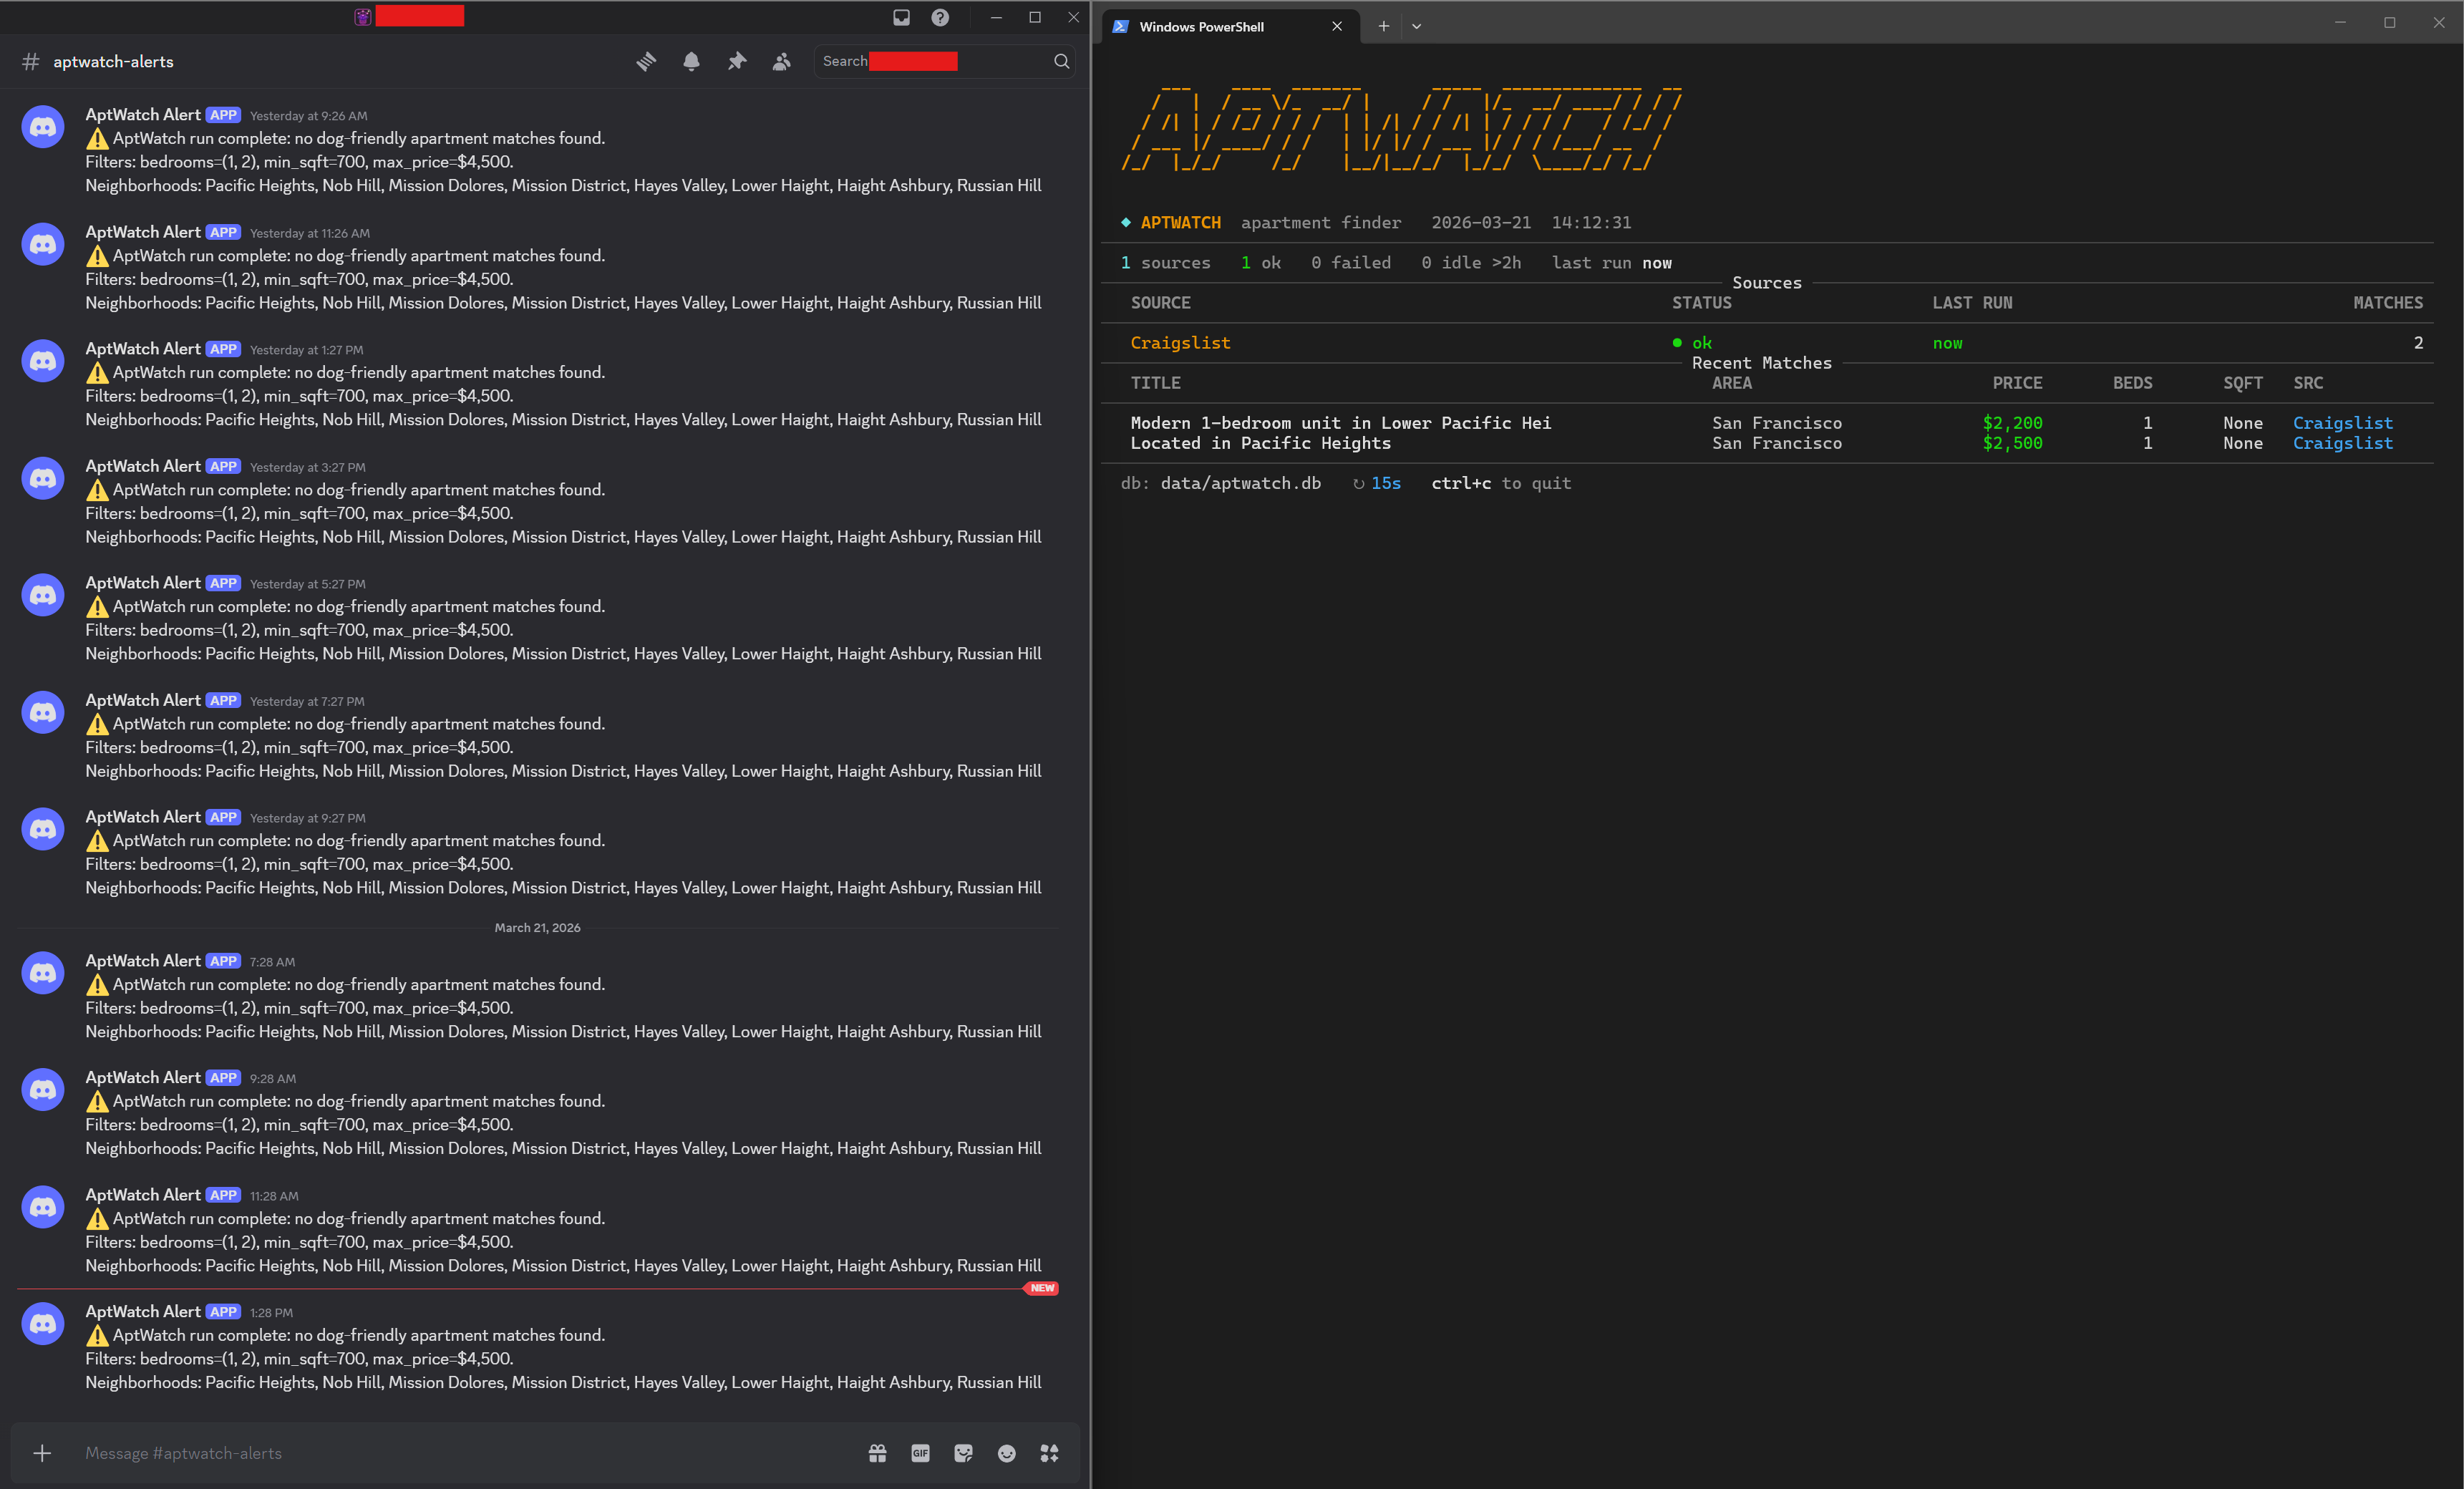Maximize the Windows Terminal window
Screen dimensions: 2464x1489
[x=2389, y=22]
